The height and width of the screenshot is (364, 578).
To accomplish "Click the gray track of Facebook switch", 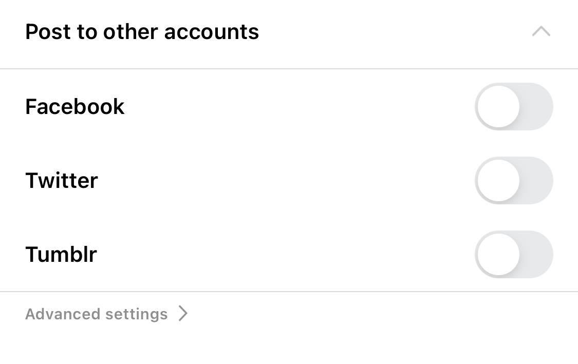I will (537, 107).
